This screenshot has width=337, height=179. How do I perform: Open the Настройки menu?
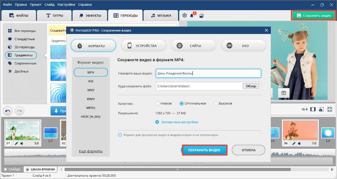[x=66, y=5]
